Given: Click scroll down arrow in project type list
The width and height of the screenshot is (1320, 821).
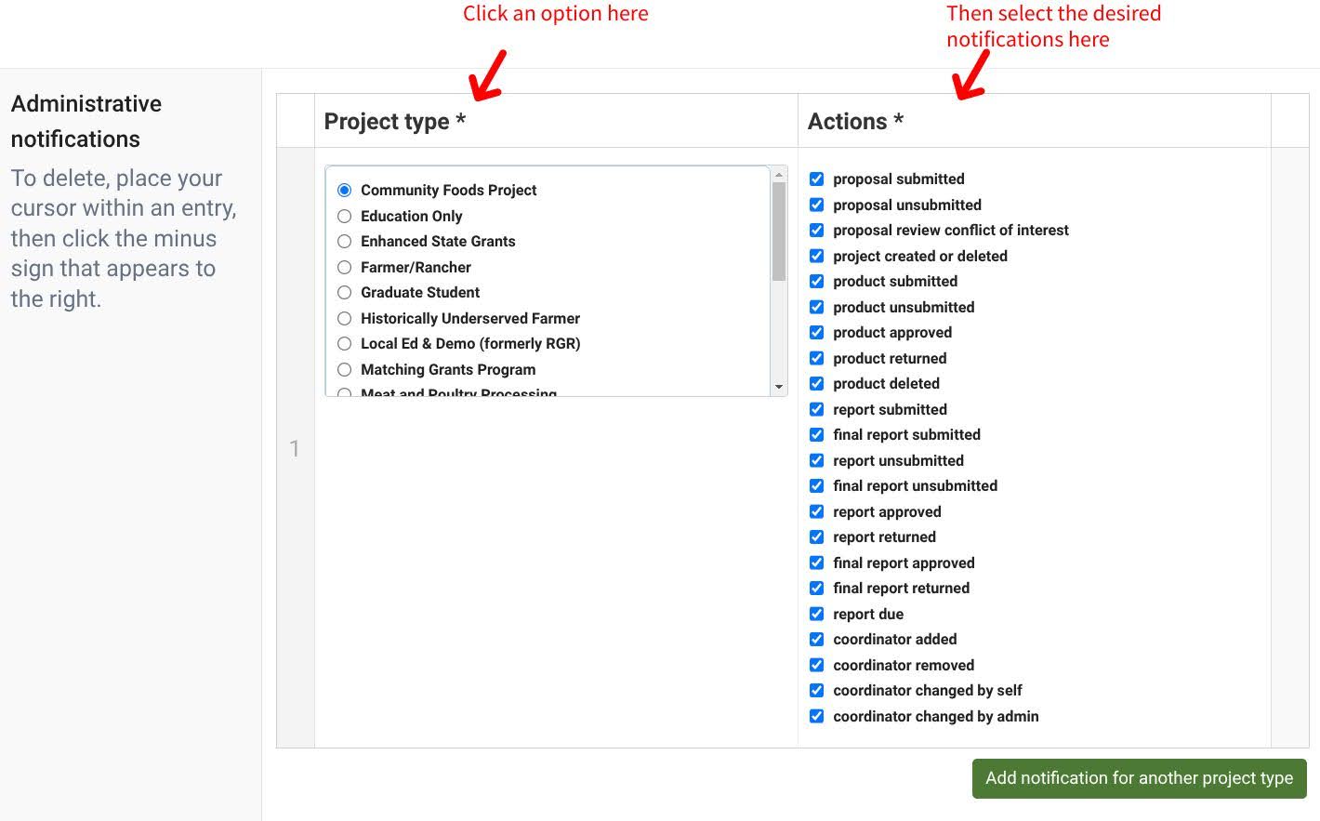Looking at the screenshot, I should click(x=779, y=387).
